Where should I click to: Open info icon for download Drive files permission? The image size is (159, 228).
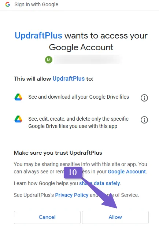[144, 98]
